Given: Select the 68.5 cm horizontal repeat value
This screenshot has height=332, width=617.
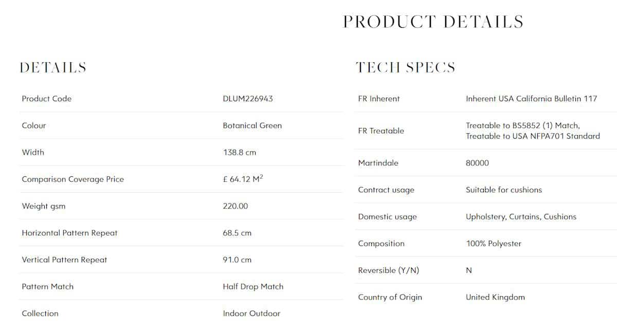Looking at the screenshot, I should tap(237, 233).
